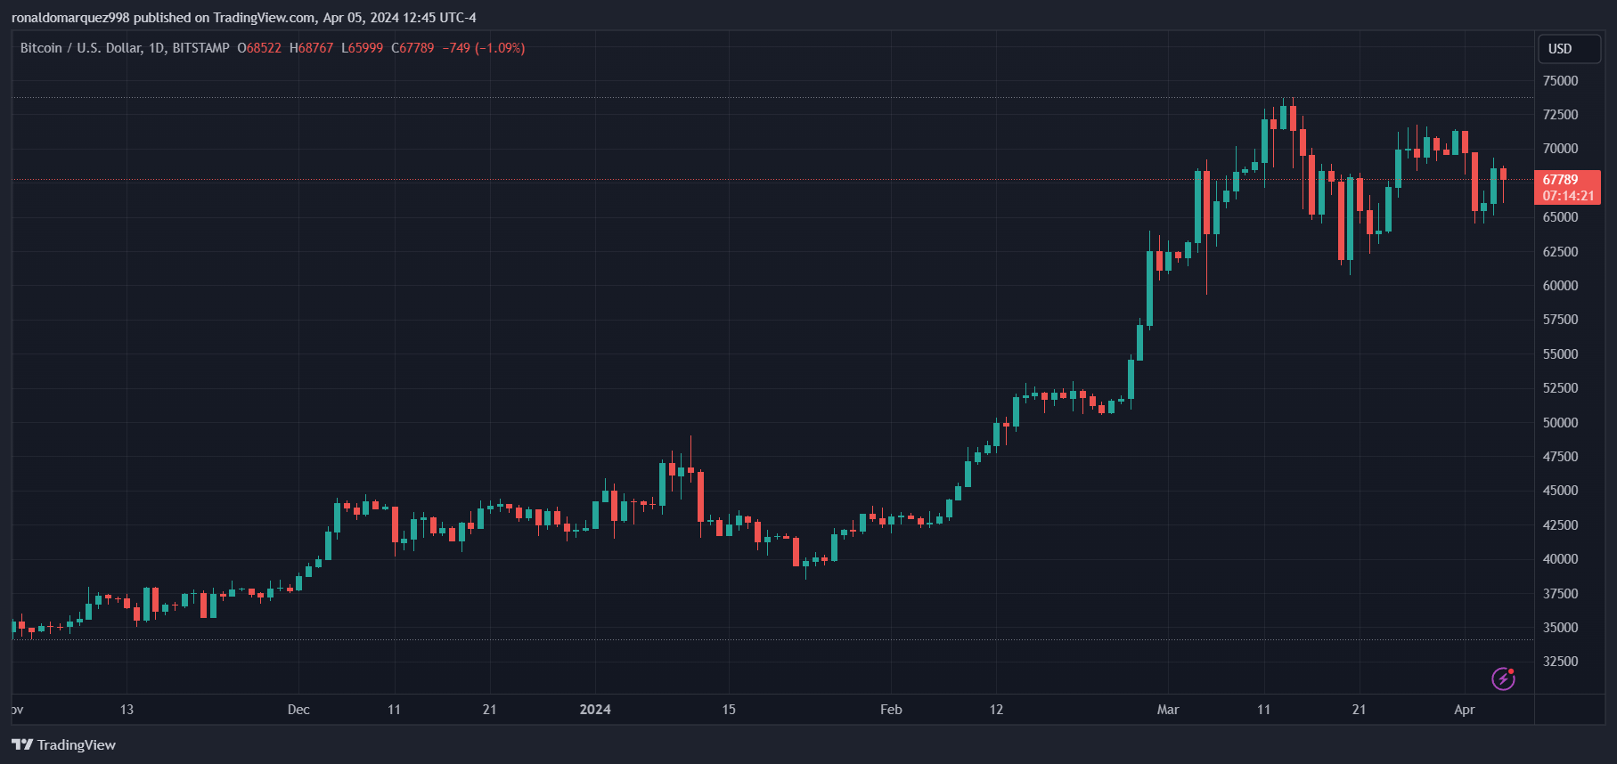Click the Feb date marker

coord(891,710)
